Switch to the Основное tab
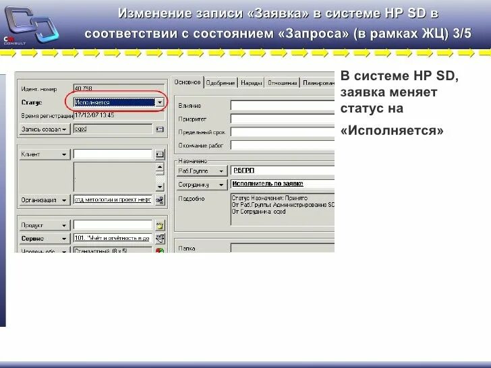The image size is (491, 368). click(187, 82)
